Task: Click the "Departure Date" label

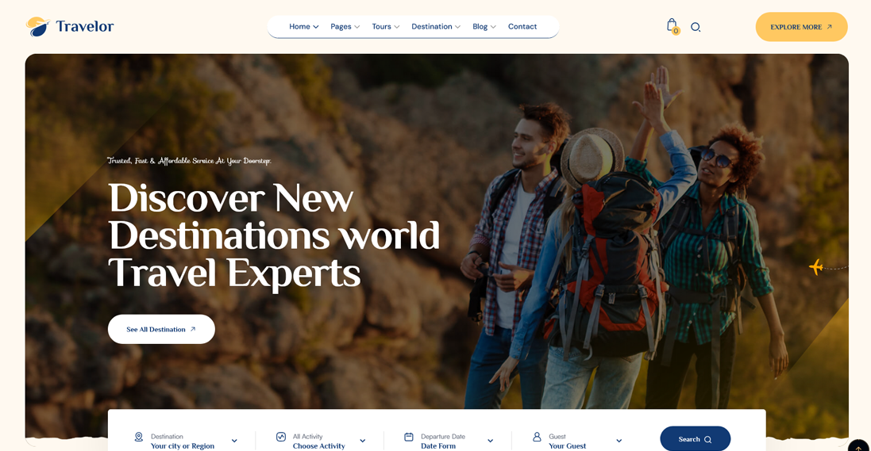Action: click(443, 437)
